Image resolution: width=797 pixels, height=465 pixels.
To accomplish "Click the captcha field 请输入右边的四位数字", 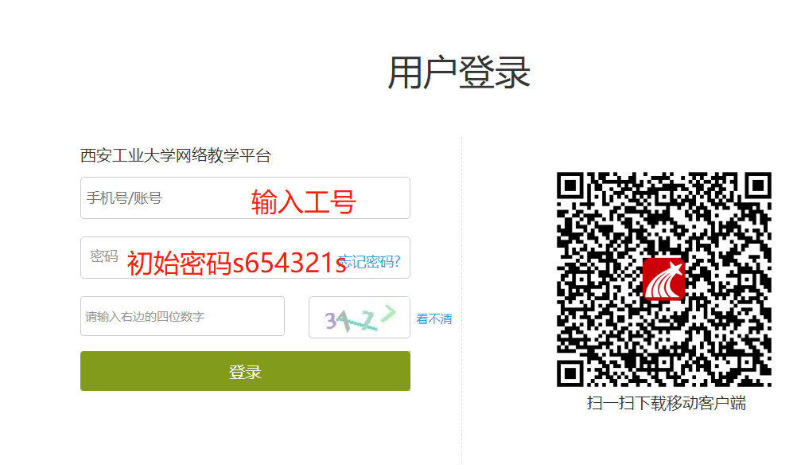I will tap(182, 316).
